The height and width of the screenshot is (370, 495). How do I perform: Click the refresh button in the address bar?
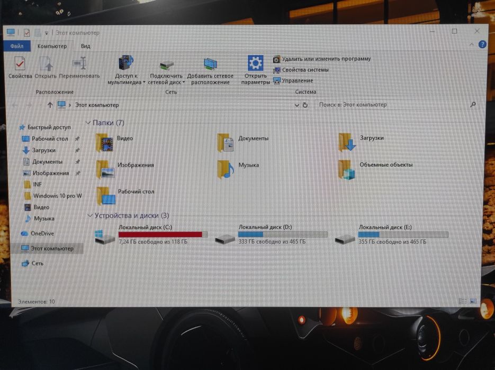click(305, 105)
